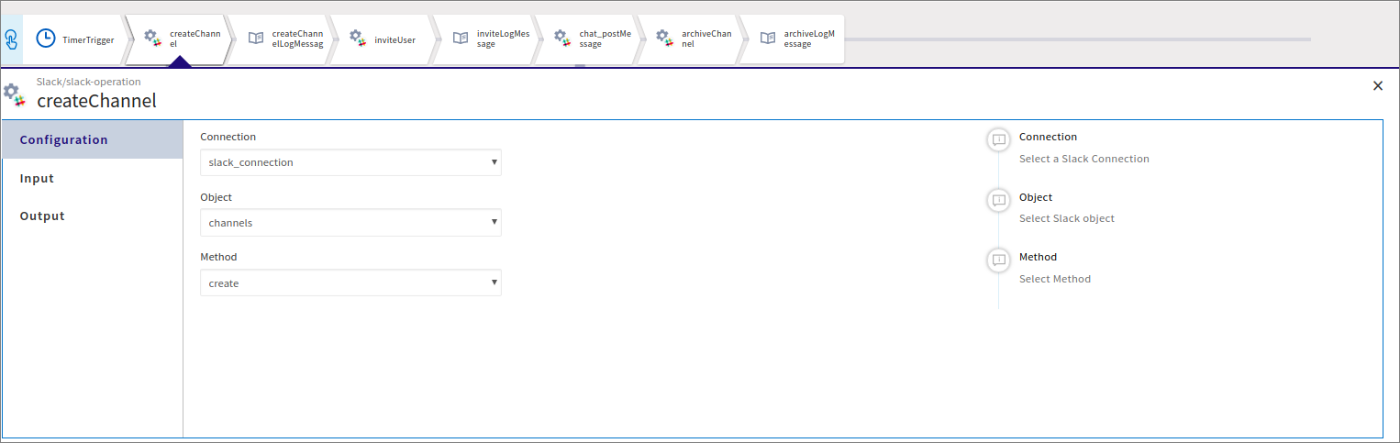
Task: Select the createChannelLogMessage step label
Action: tap(298, 39)
